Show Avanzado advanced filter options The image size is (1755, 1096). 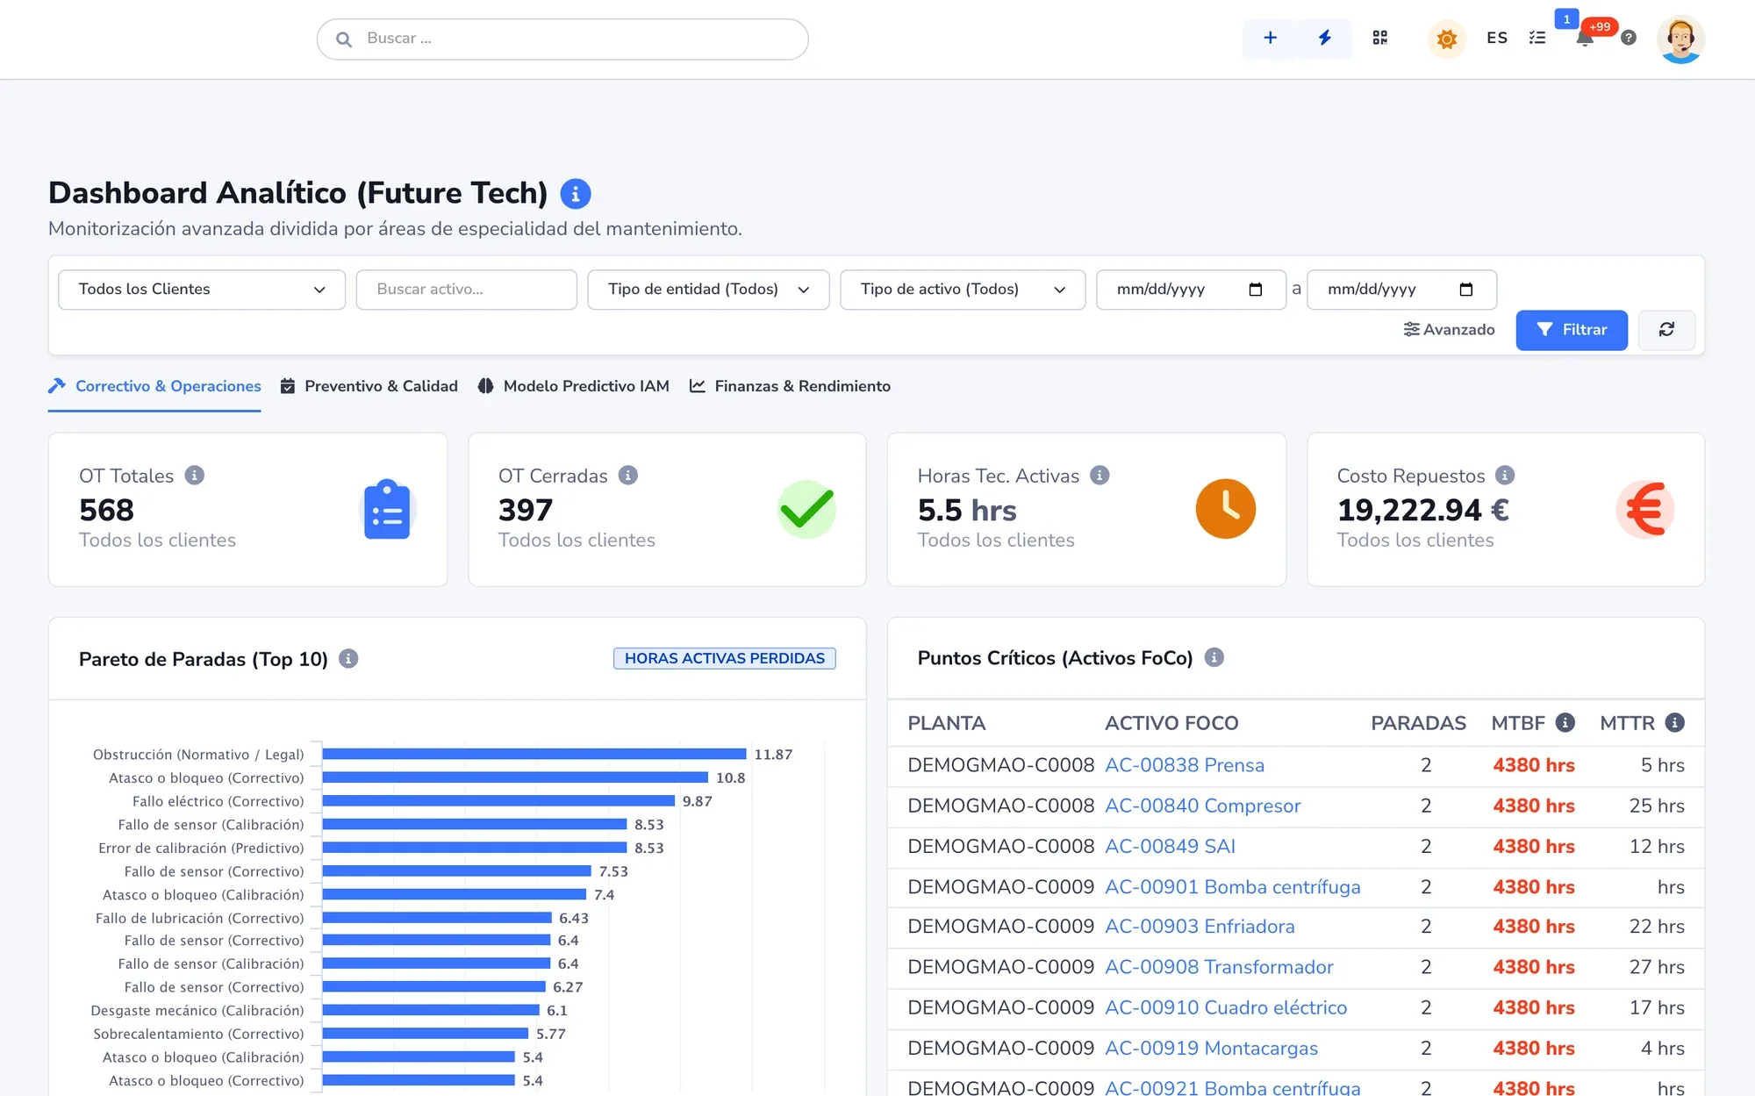tap(1449, 330)
